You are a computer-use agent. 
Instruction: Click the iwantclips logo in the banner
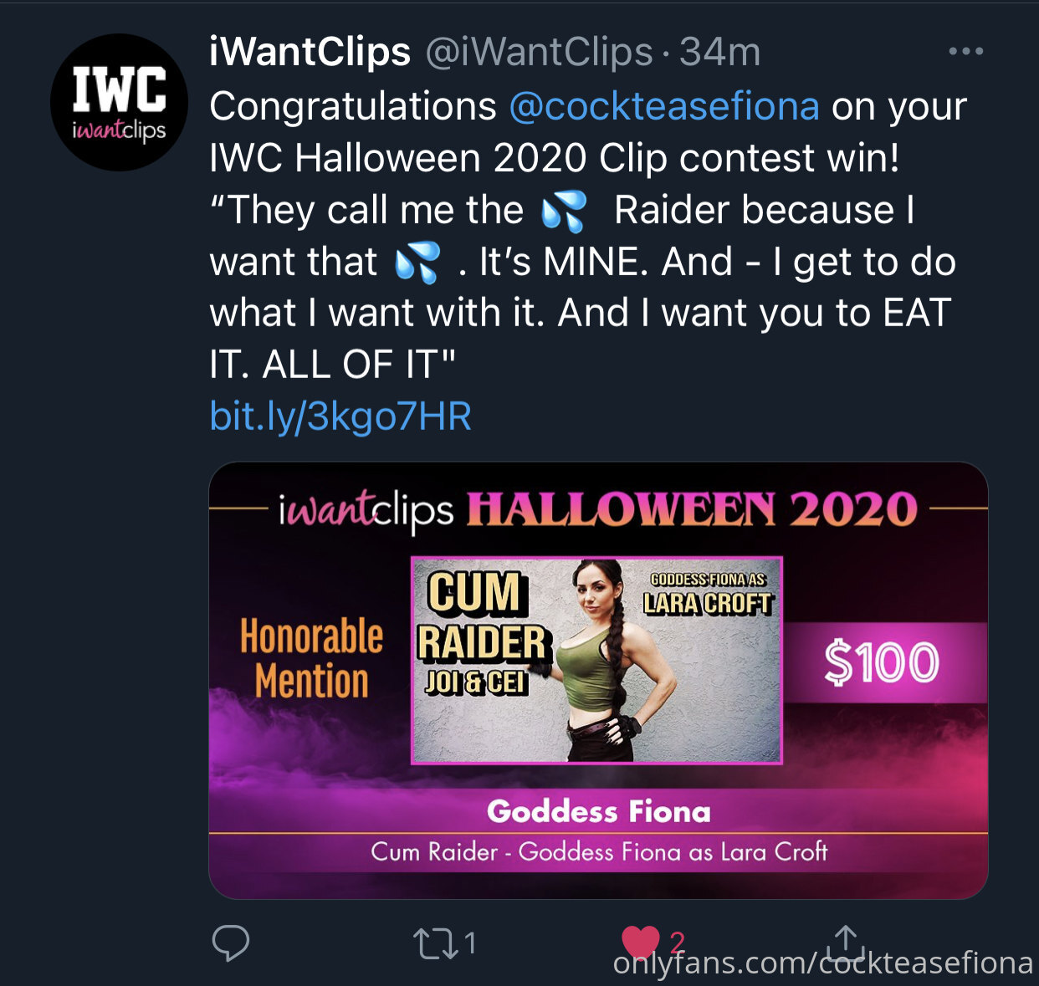[366, 509]
